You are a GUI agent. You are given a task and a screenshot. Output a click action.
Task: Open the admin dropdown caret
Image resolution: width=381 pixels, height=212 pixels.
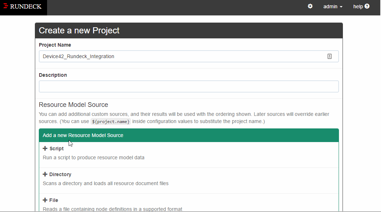coord(341,6)
